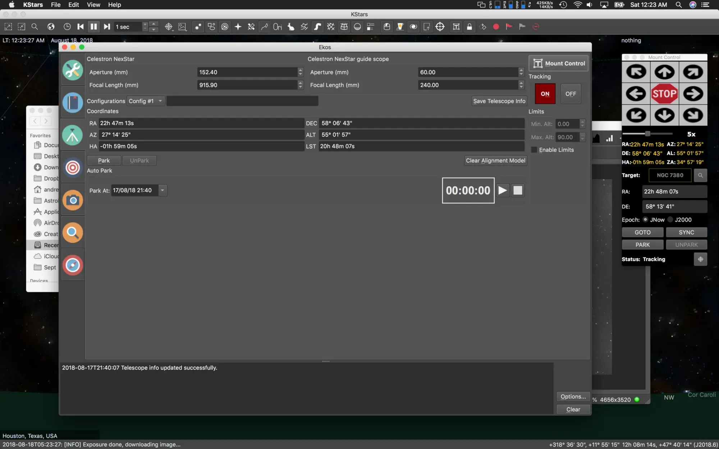
Task: Open the Ekos setup wrench tab icon
Action: click(73, 70)
